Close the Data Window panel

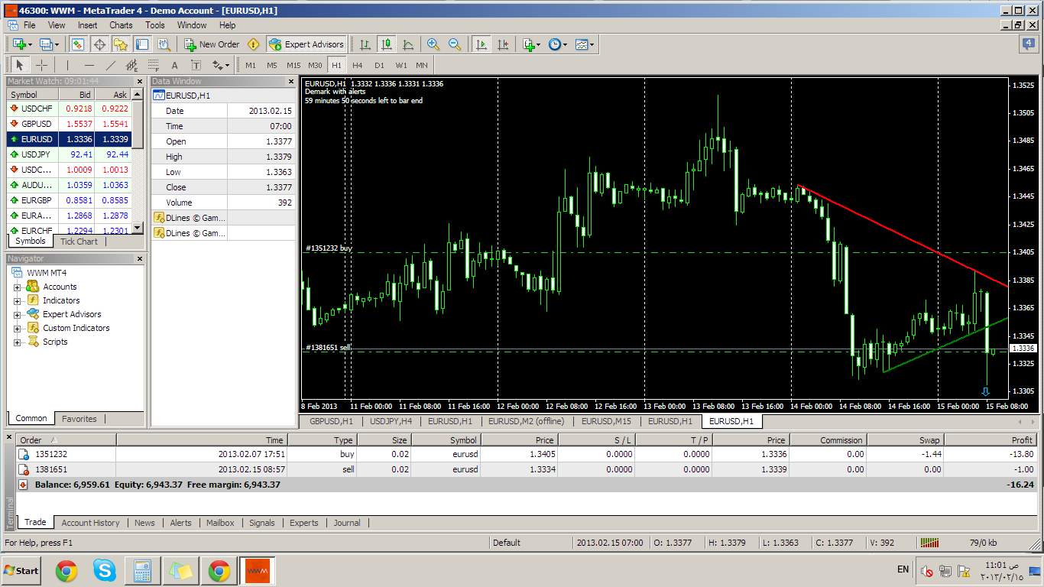point(290,81)
